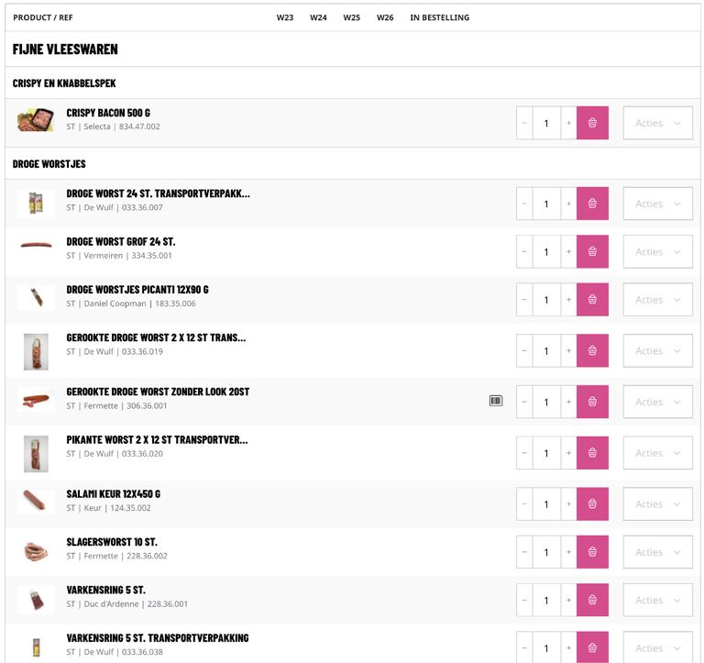Open Acties dropdown for Droge Worstjes Picanti

point(657,299)
